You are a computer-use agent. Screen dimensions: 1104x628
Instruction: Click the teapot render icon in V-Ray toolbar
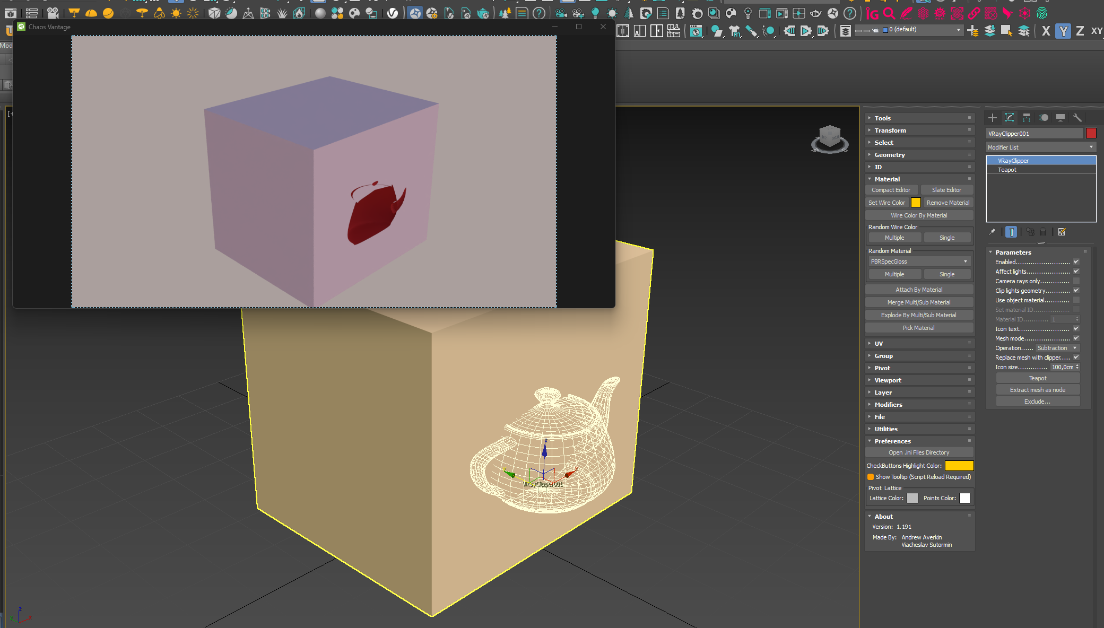click(483, 13)
